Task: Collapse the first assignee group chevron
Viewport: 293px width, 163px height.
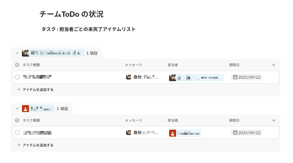Action: (17, 53)
